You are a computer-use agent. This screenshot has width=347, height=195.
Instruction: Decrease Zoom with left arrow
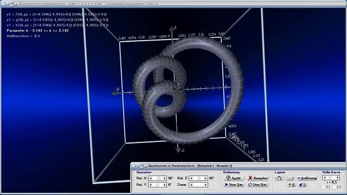point(191,185)
